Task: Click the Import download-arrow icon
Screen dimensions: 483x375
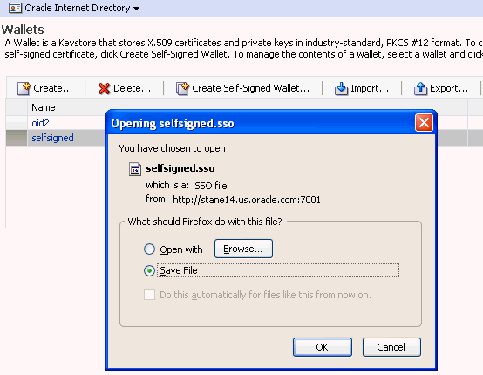Action: (341, 88)
